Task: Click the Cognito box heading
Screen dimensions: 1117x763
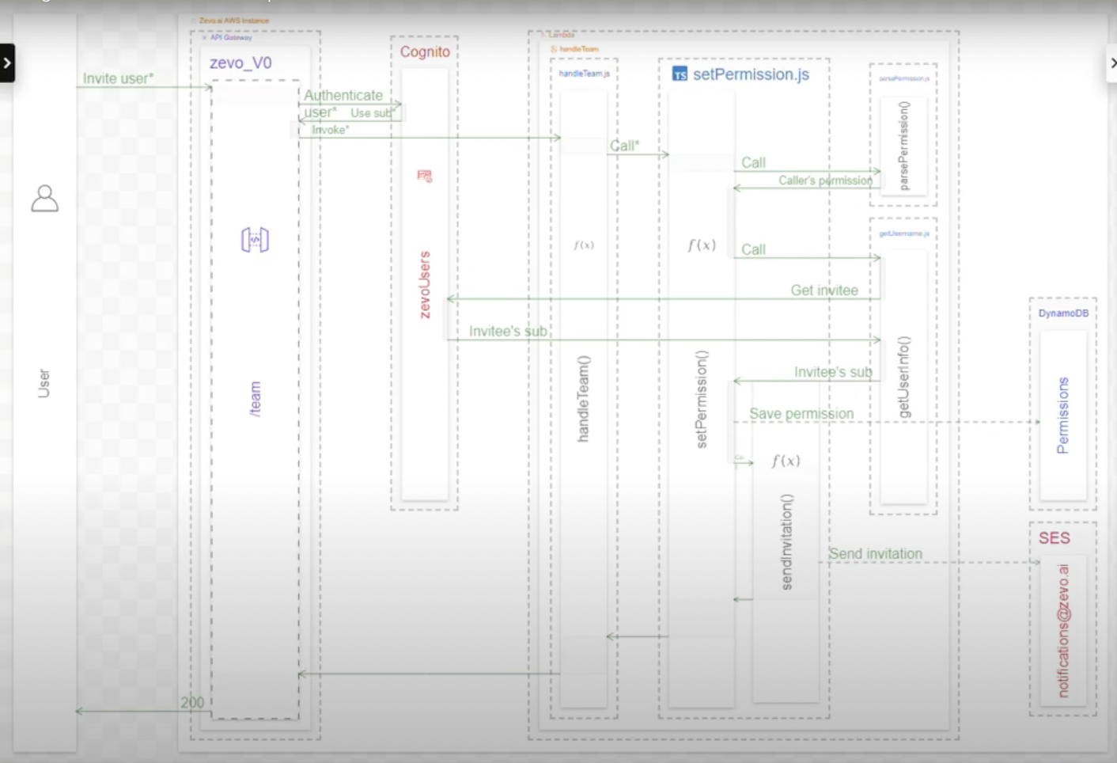Action: tap(425, 52)
